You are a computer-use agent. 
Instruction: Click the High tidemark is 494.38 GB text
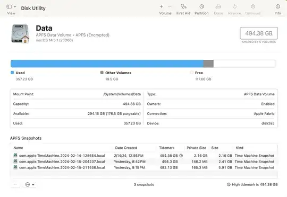pos(255,185)
